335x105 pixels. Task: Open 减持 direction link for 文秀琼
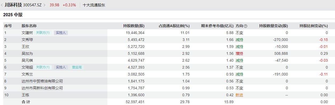tap(239, 40)
